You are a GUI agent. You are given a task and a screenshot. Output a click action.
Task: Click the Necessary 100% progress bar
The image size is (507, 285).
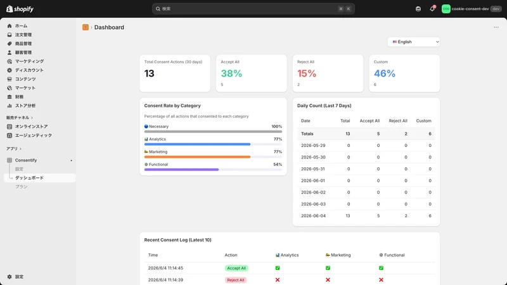pyautogui.click(x=213, y=132)
